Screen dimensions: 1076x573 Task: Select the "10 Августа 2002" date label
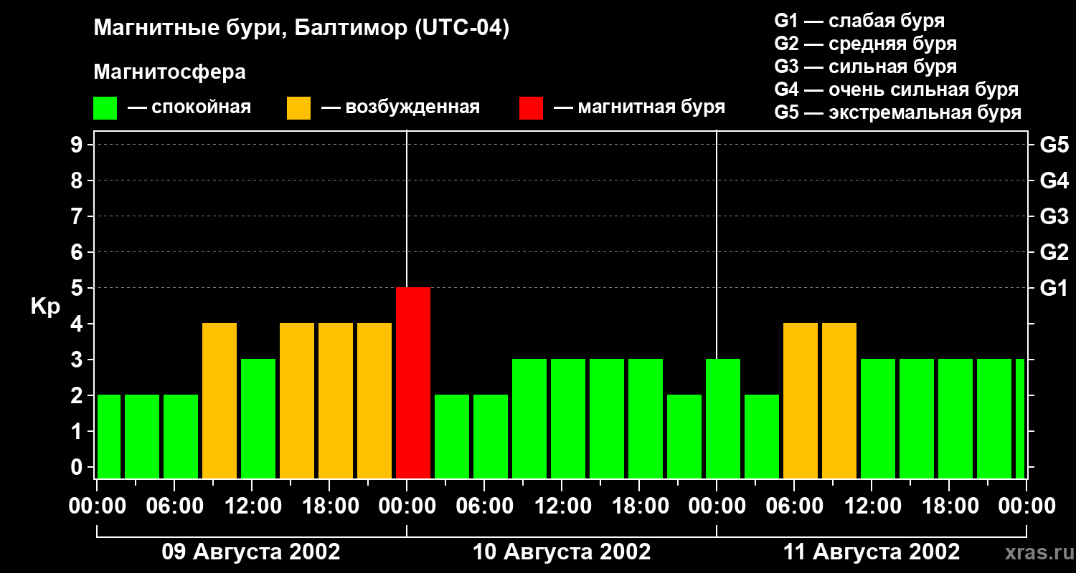tap(562, 552)
